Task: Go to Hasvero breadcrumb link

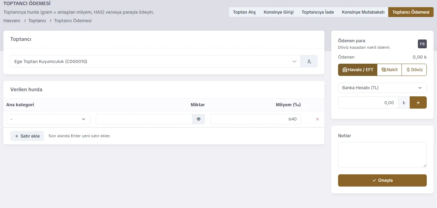Action: point(12,21)
